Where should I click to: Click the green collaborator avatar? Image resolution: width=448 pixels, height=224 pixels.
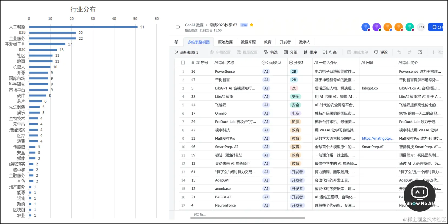pos(410,27)
